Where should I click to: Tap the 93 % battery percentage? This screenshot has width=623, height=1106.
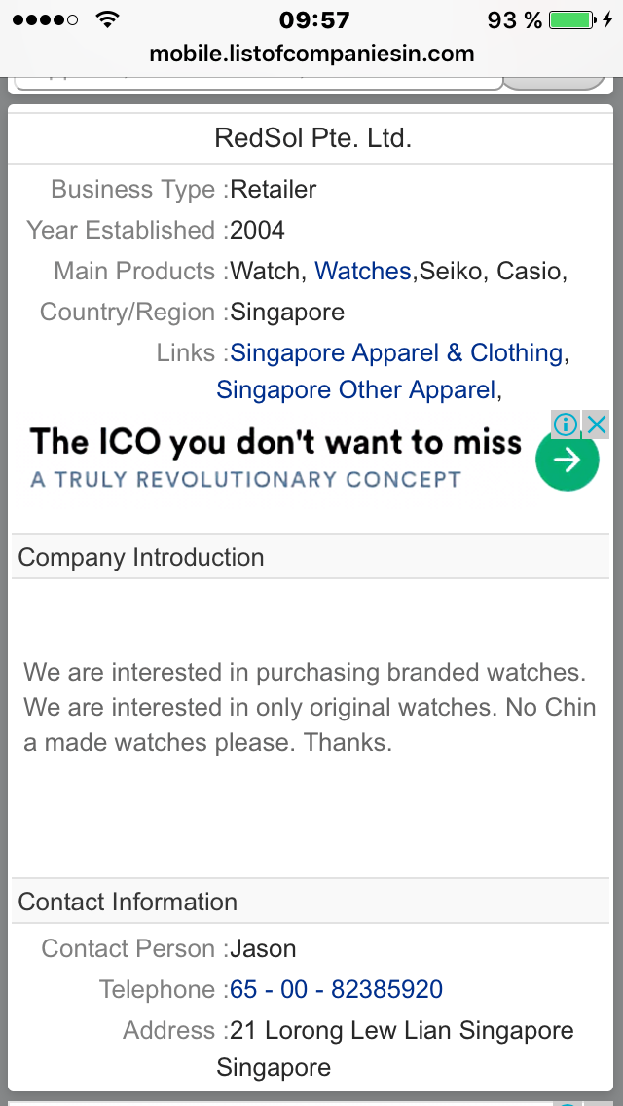point(515,19)
